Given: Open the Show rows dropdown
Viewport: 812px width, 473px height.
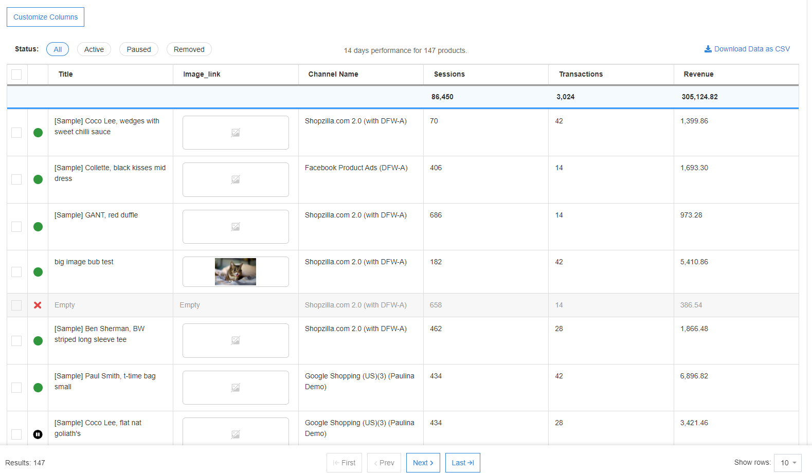Looking at the screenshot, I should [787, 463].
